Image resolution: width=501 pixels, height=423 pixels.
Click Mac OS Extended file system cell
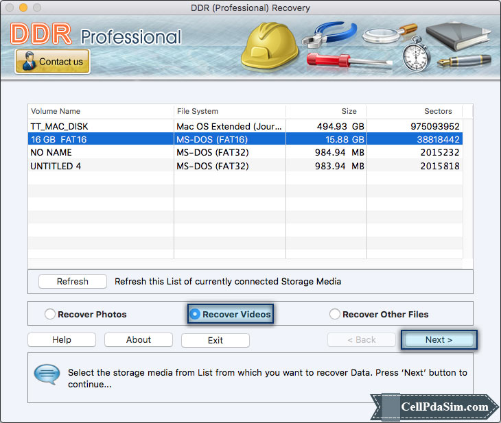pyautogui.click(x=229, y=126)
